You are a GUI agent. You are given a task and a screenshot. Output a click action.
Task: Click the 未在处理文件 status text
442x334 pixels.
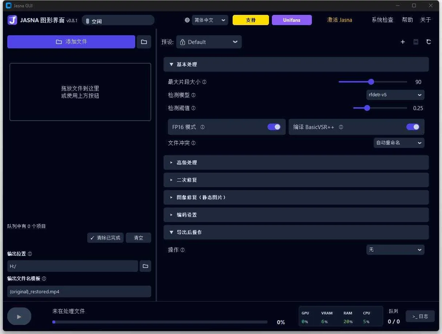[69, 311]
